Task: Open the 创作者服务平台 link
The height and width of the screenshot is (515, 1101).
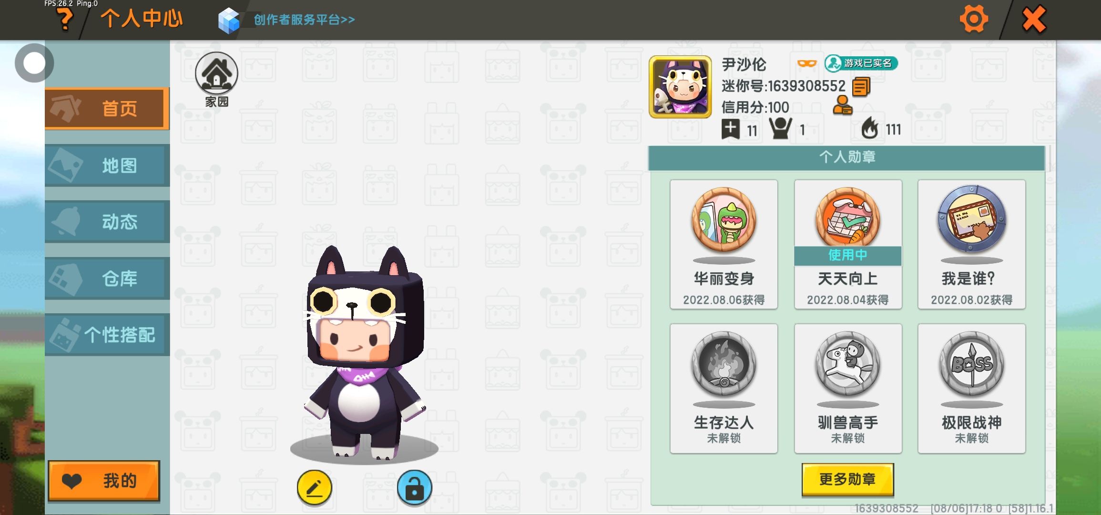Action: 304,20
